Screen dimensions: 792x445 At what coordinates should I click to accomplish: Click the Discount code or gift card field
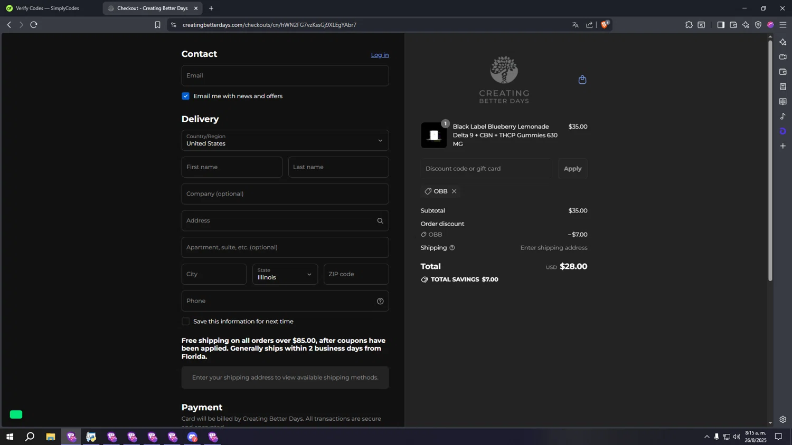pos(486,169)
